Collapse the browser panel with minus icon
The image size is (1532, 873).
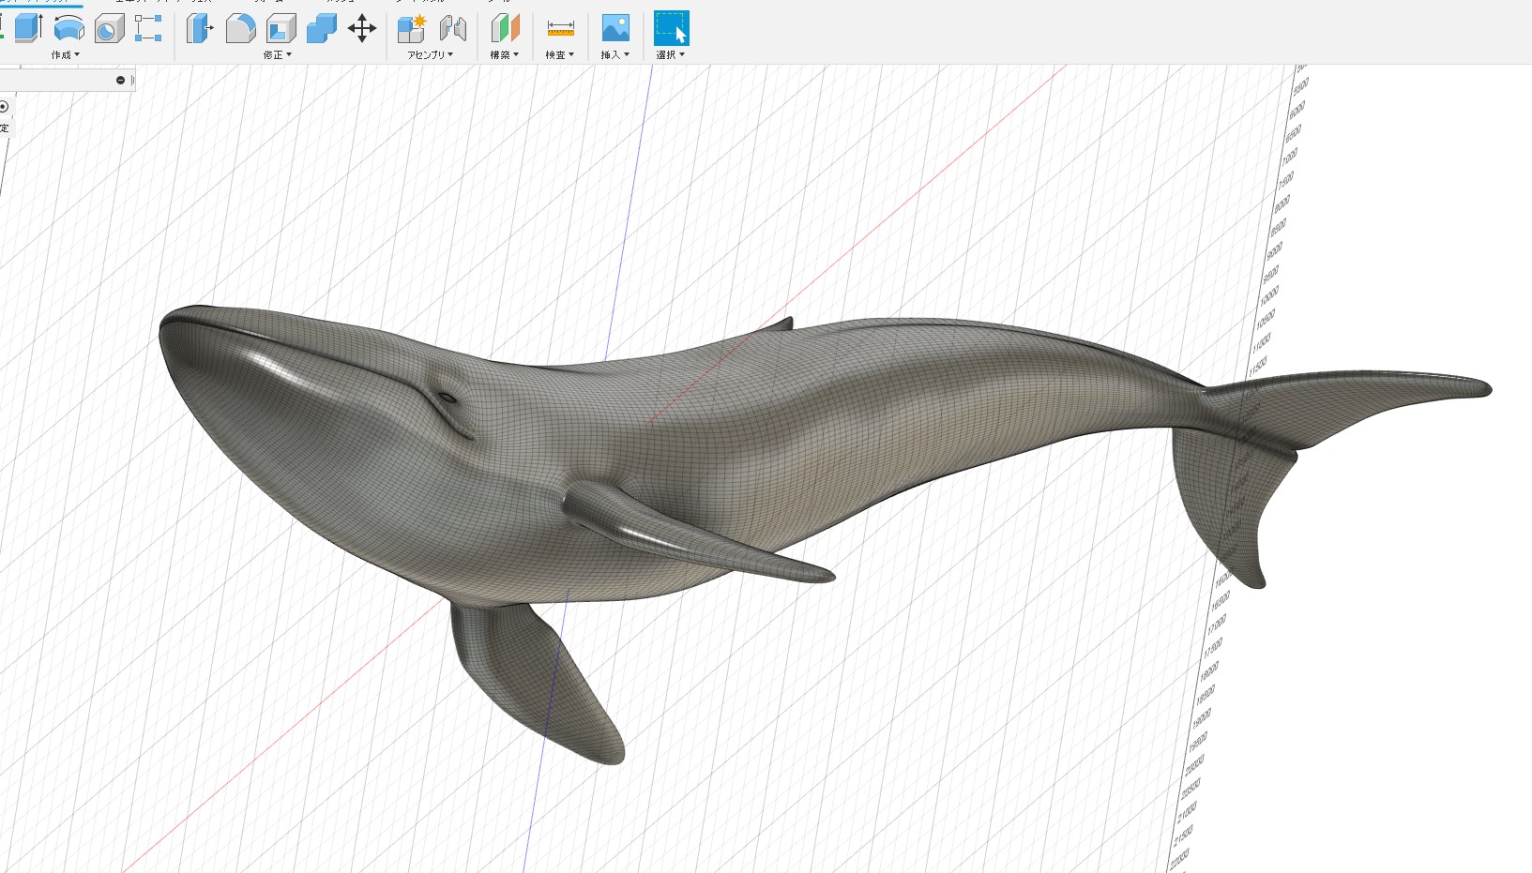[120, 81]
